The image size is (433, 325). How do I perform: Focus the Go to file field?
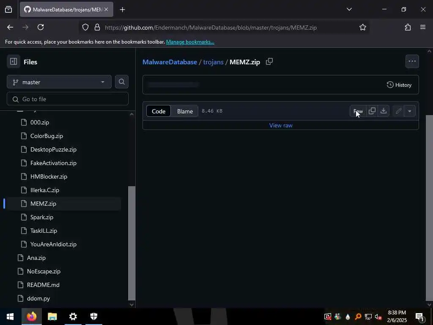coord(68,99)
